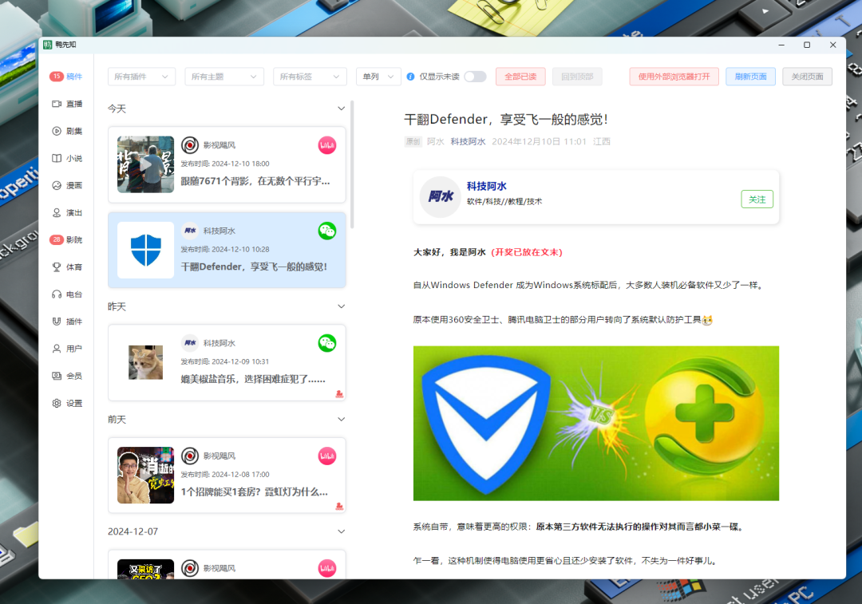Click the cat thumbnail for 媲美椒盐音乐
Viewport: 862px width, 604px height.
point(146,362)
